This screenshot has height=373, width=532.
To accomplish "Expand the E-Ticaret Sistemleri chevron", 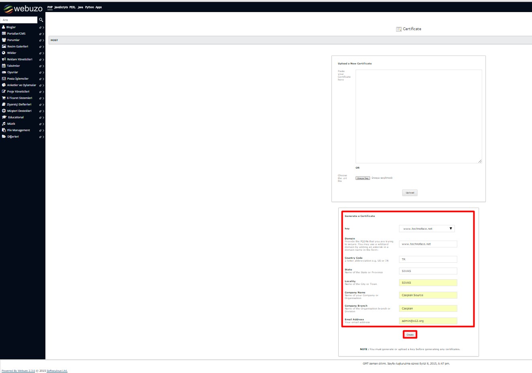I will pos(43,99).
